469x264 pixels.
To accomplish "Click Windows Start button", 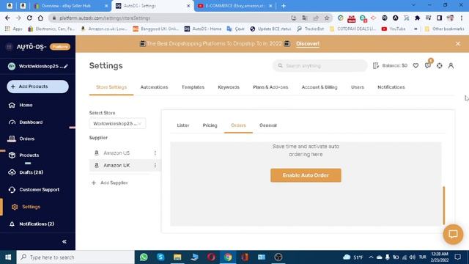I will (8, 257).
